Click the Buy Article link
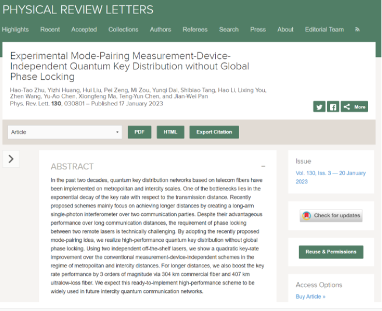Viewport: 382px width, 311px height. [310, 296]
